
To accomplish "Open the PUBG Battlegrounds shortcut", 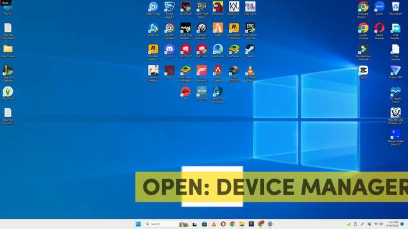I will (x=234, y=74).
